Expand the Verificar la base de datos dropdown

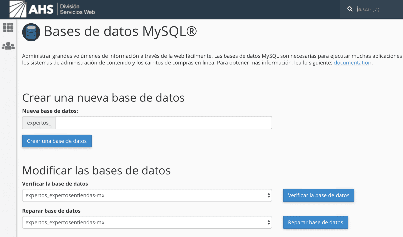147,195
